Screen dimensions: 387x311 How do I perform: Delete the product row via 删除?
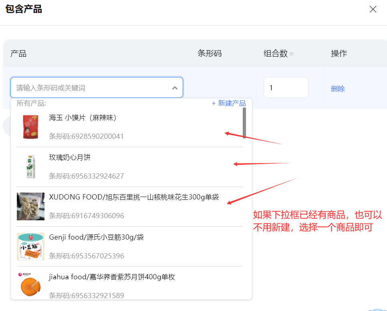click(338, 89)
